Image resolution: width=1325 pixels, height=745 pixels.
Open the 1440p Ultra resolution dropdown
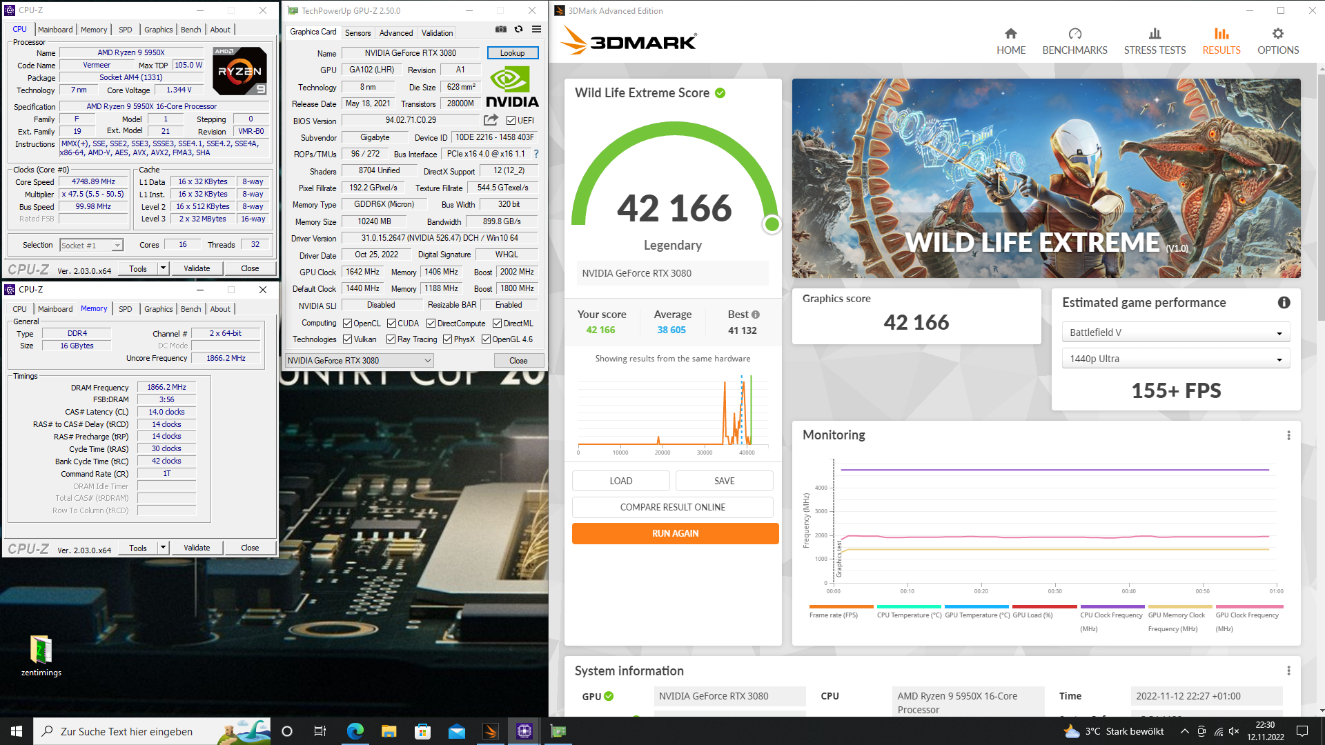coord(1175,359)
